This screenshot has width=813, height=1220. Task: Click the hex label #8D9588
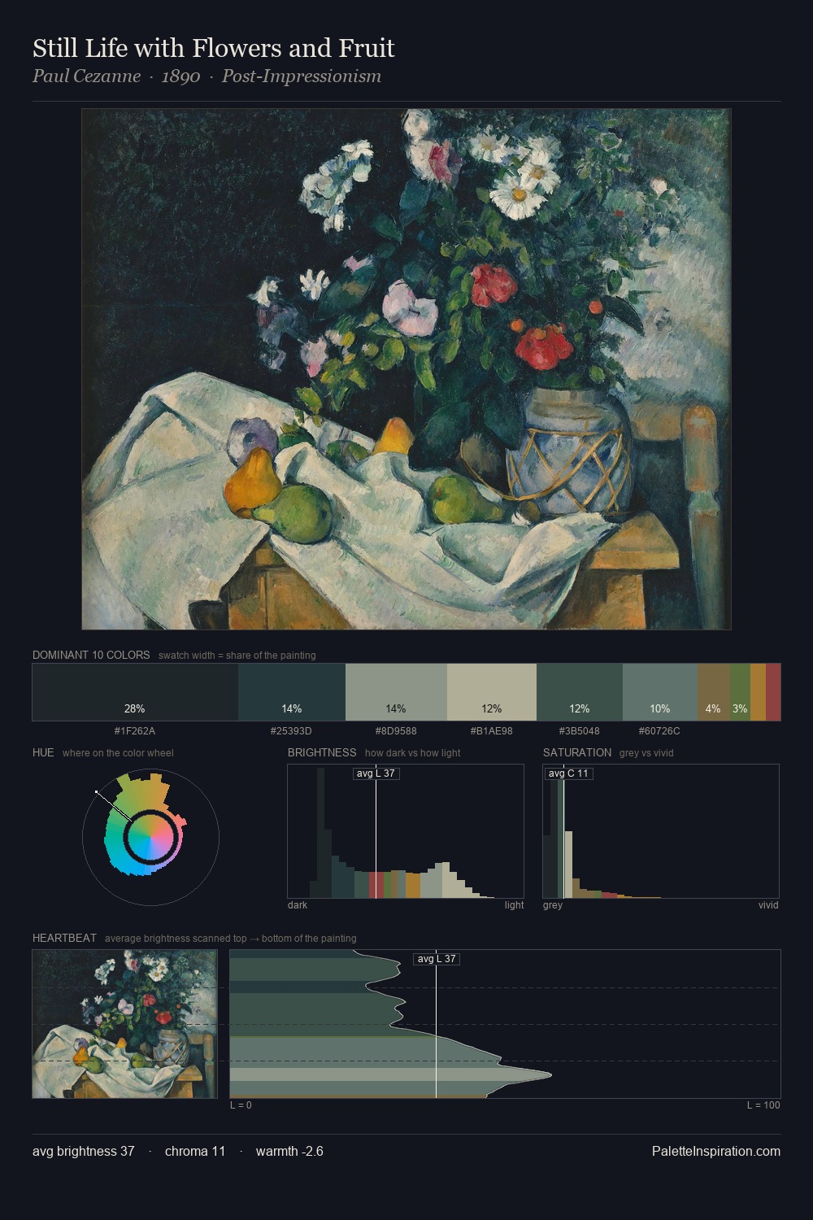click(396, 731)
